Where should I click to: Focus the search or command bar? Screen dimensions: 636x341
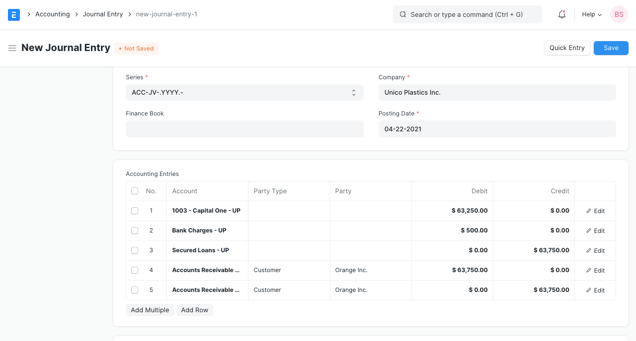(x=467, y=15)
